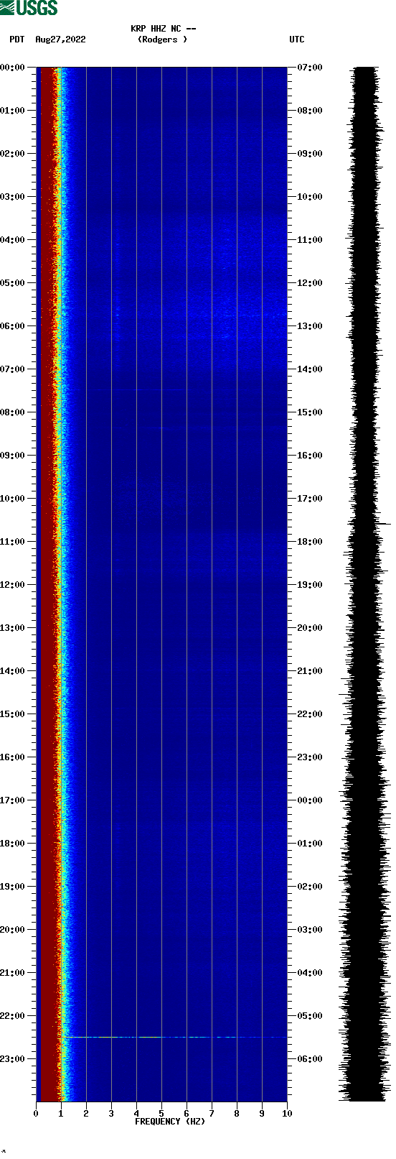Screen dimensions: 396x1159
Task: Click the 5 Hz frequency axis value
Action: (161, 1114)
